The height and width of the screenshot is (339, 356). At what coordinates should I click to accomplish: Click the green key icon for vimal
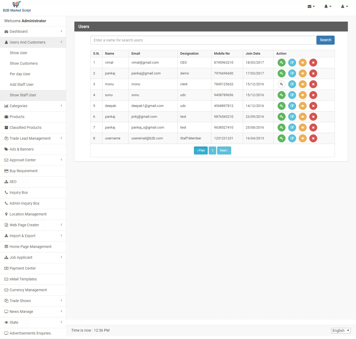282,63
